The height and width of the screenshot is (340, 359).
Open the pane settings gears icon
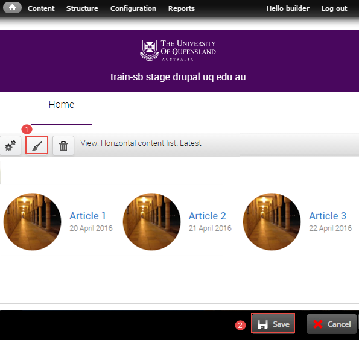point(10,145)
